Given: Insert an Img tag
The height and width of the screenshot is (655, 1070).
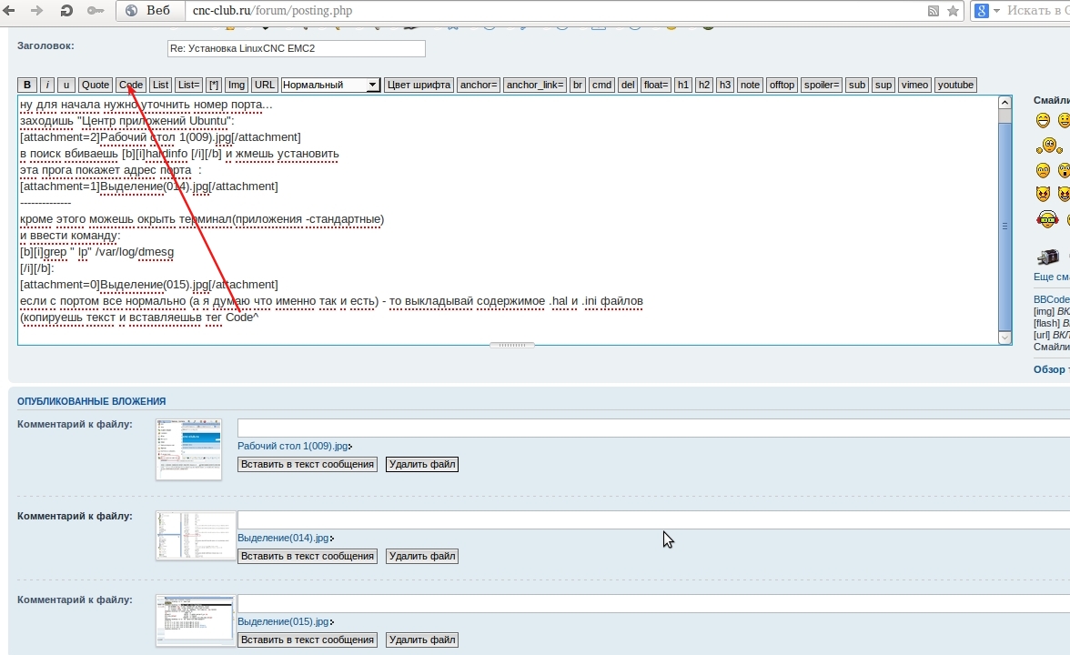Looking at the screenshot, I should (237, 85).
